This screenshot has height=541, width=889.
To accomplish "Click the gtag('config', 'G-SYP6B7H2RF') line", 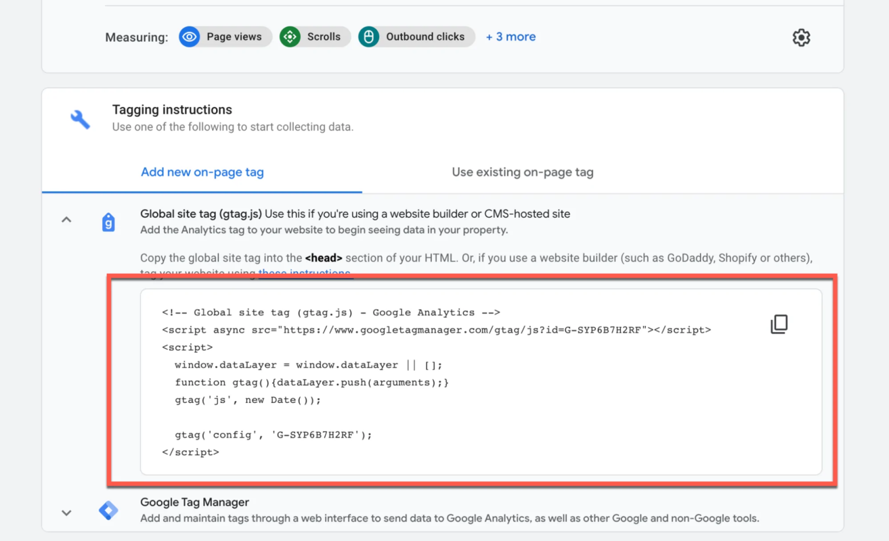I will point(274,435).
